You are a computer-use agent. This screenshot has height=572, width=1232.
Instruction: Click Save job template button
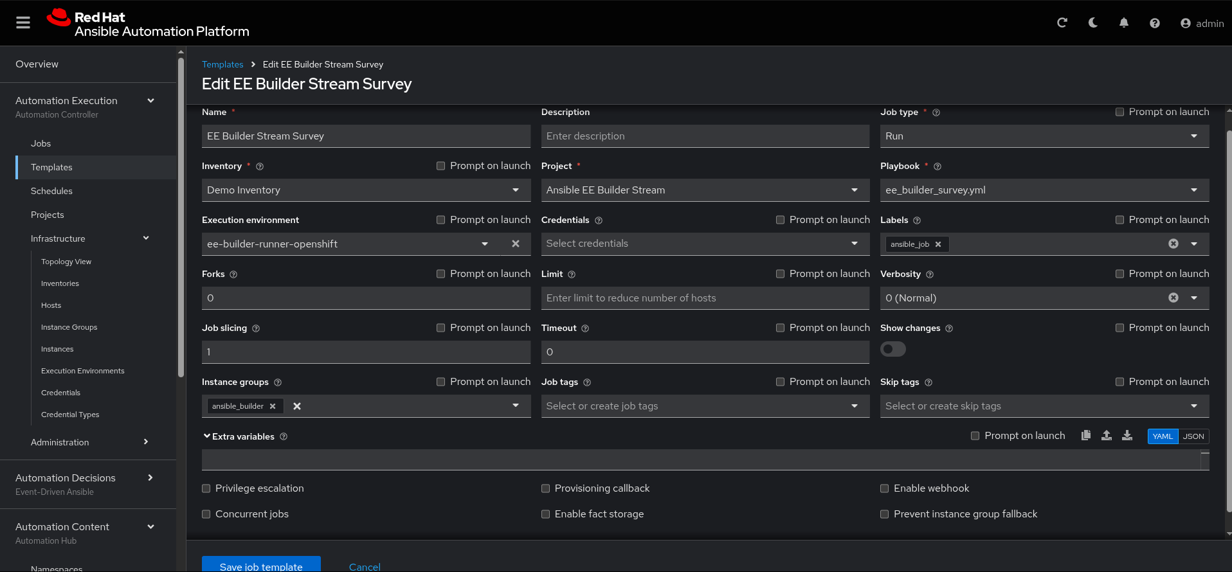[x=260, y=565]
